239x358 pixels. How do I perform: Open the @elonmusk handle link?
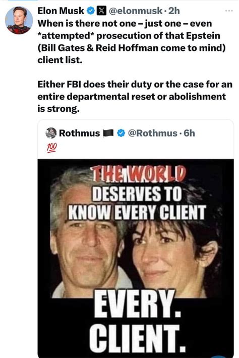pos(136,11)
